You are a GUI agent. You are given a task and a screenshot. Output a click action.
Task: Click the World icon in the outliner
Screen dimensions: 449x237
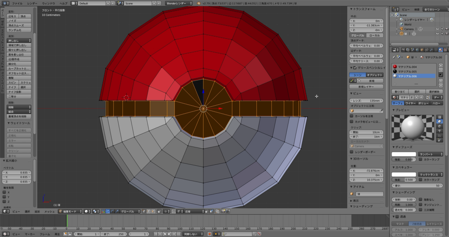point(401,24)
